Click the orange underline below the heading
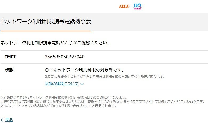 click(x=46, y=31)
